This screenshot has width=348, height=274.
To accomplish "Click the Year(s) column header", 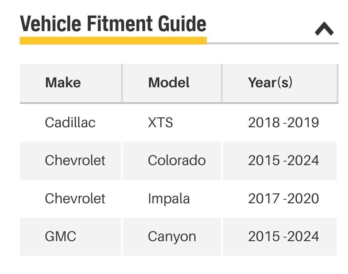I will [270, 83].
